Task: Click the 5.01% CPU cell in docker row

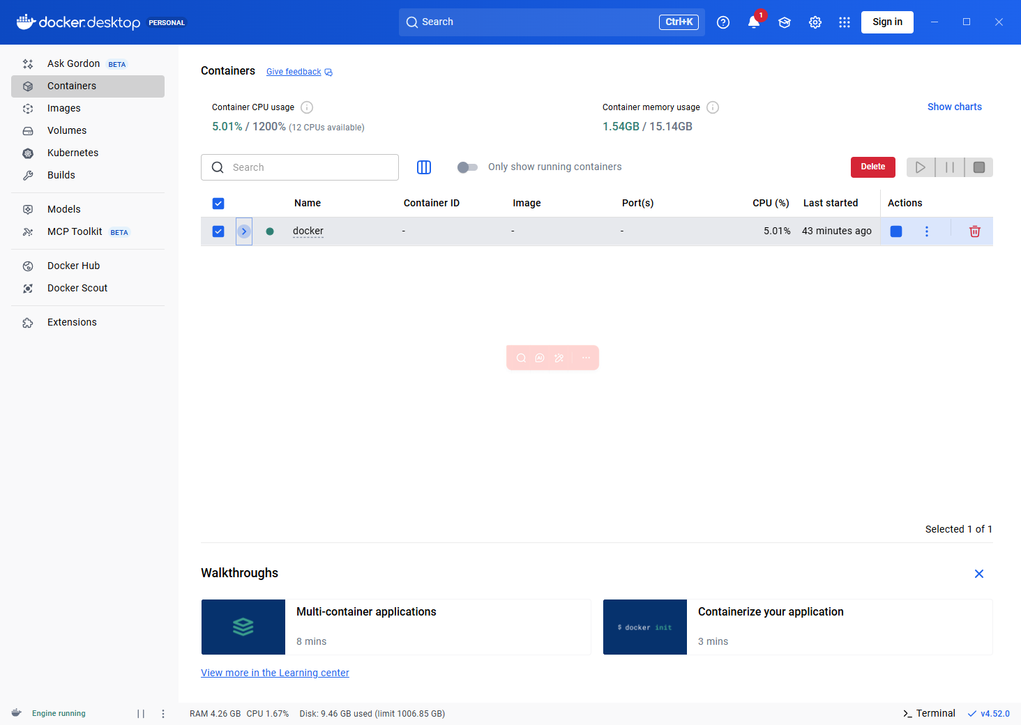Action: [x=777, y=231]
